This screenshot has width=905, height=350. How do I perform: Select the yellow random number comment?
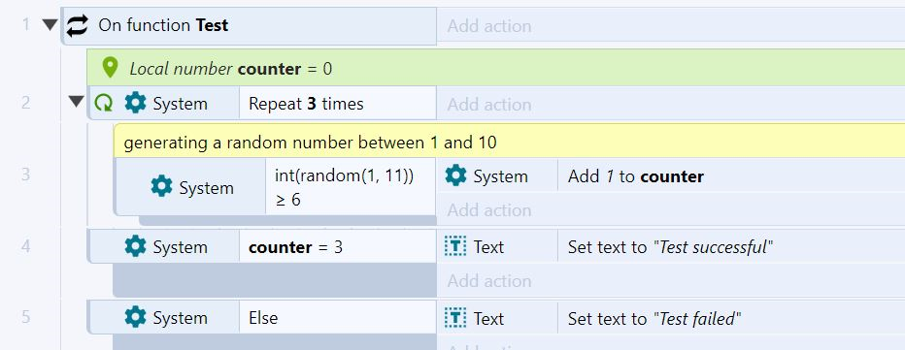coord(509,141)
